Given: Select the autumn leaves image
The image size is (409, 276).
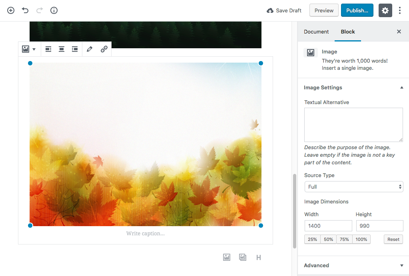Looking at the screenshot, I should click(x=146, y=144).
